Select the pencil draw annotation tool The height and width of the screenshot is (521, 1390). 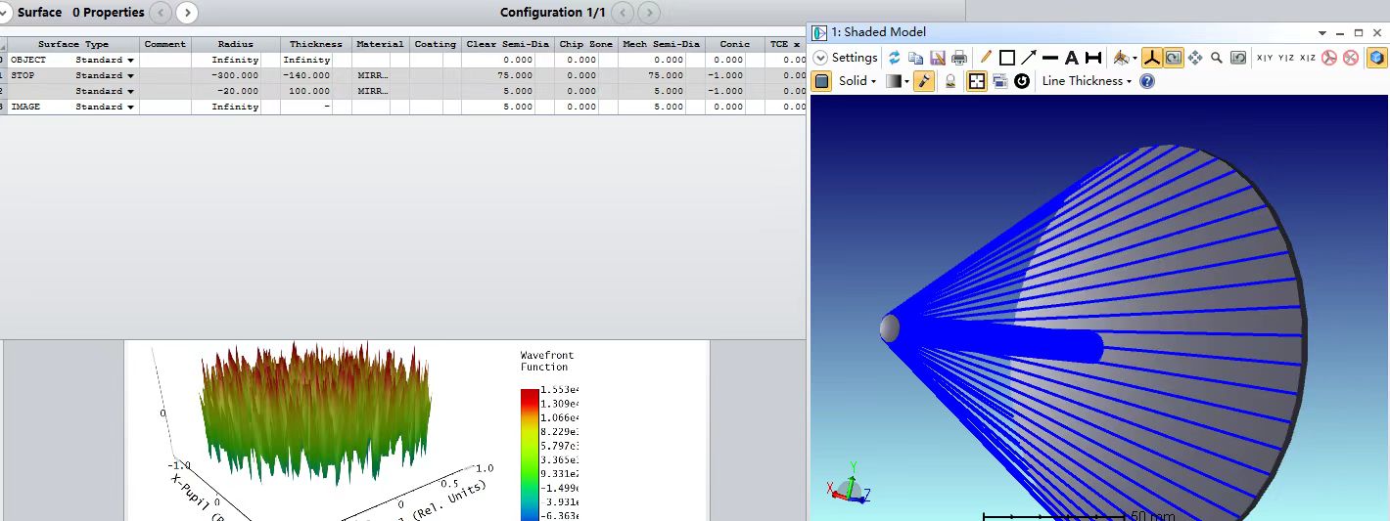tap(986, 58)
